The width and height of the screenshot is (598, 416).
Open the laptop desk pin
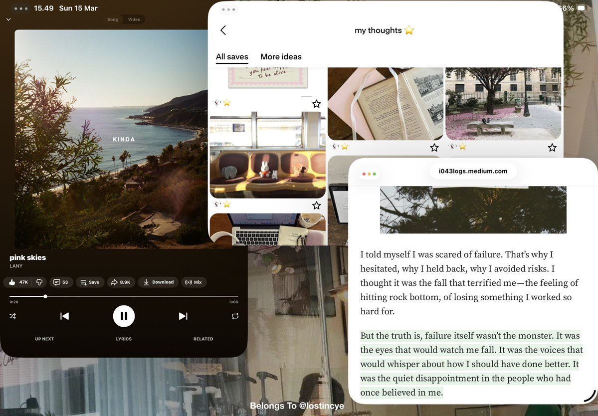click(x=267, y=229)
